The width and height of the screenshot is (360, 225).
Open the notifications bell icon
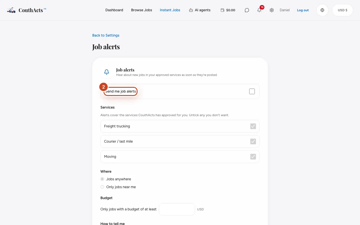tap(259, 10)
